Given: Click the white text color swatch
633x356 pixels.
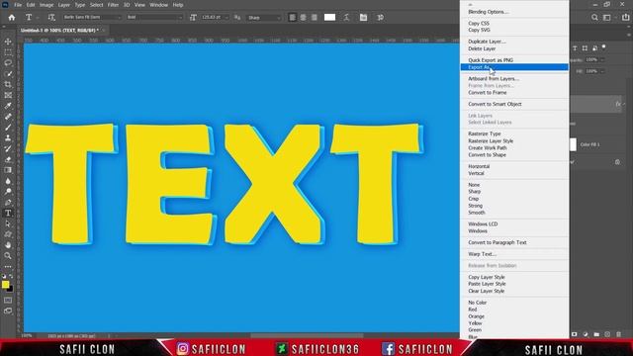Looking at the screenshot, I should pyautogui.click(x=329, y=18).
